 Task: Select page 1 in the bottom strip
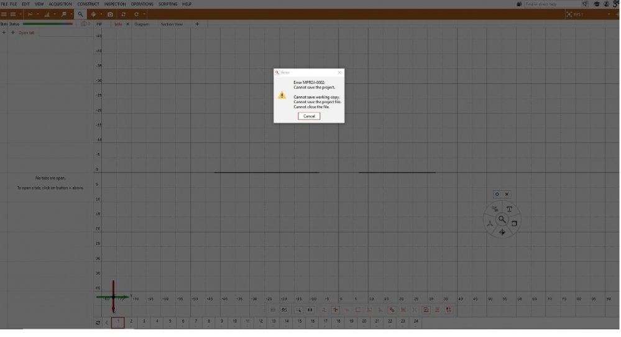pyautogui.click(x=118, y=322)
